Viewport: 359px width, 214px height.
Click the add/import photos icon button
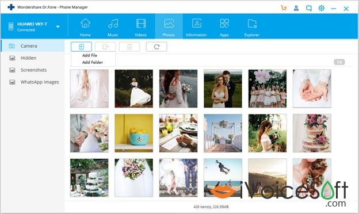[81, 47]
